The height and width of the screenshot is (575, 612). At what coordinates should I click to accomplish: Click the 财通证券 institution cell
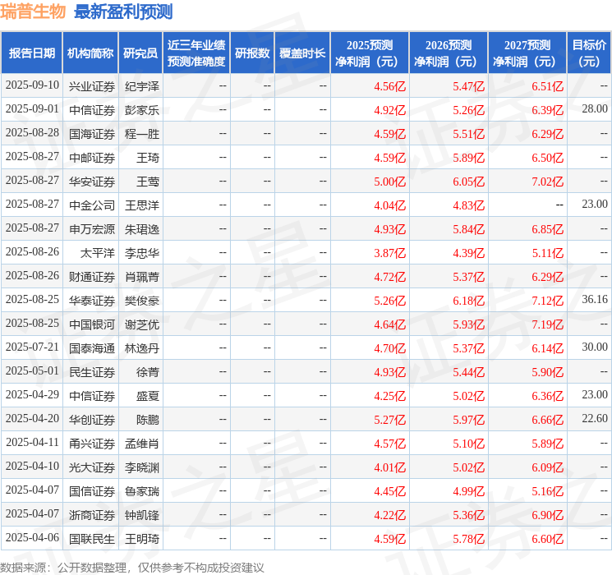pyautogui.click(x=92, y=277)
